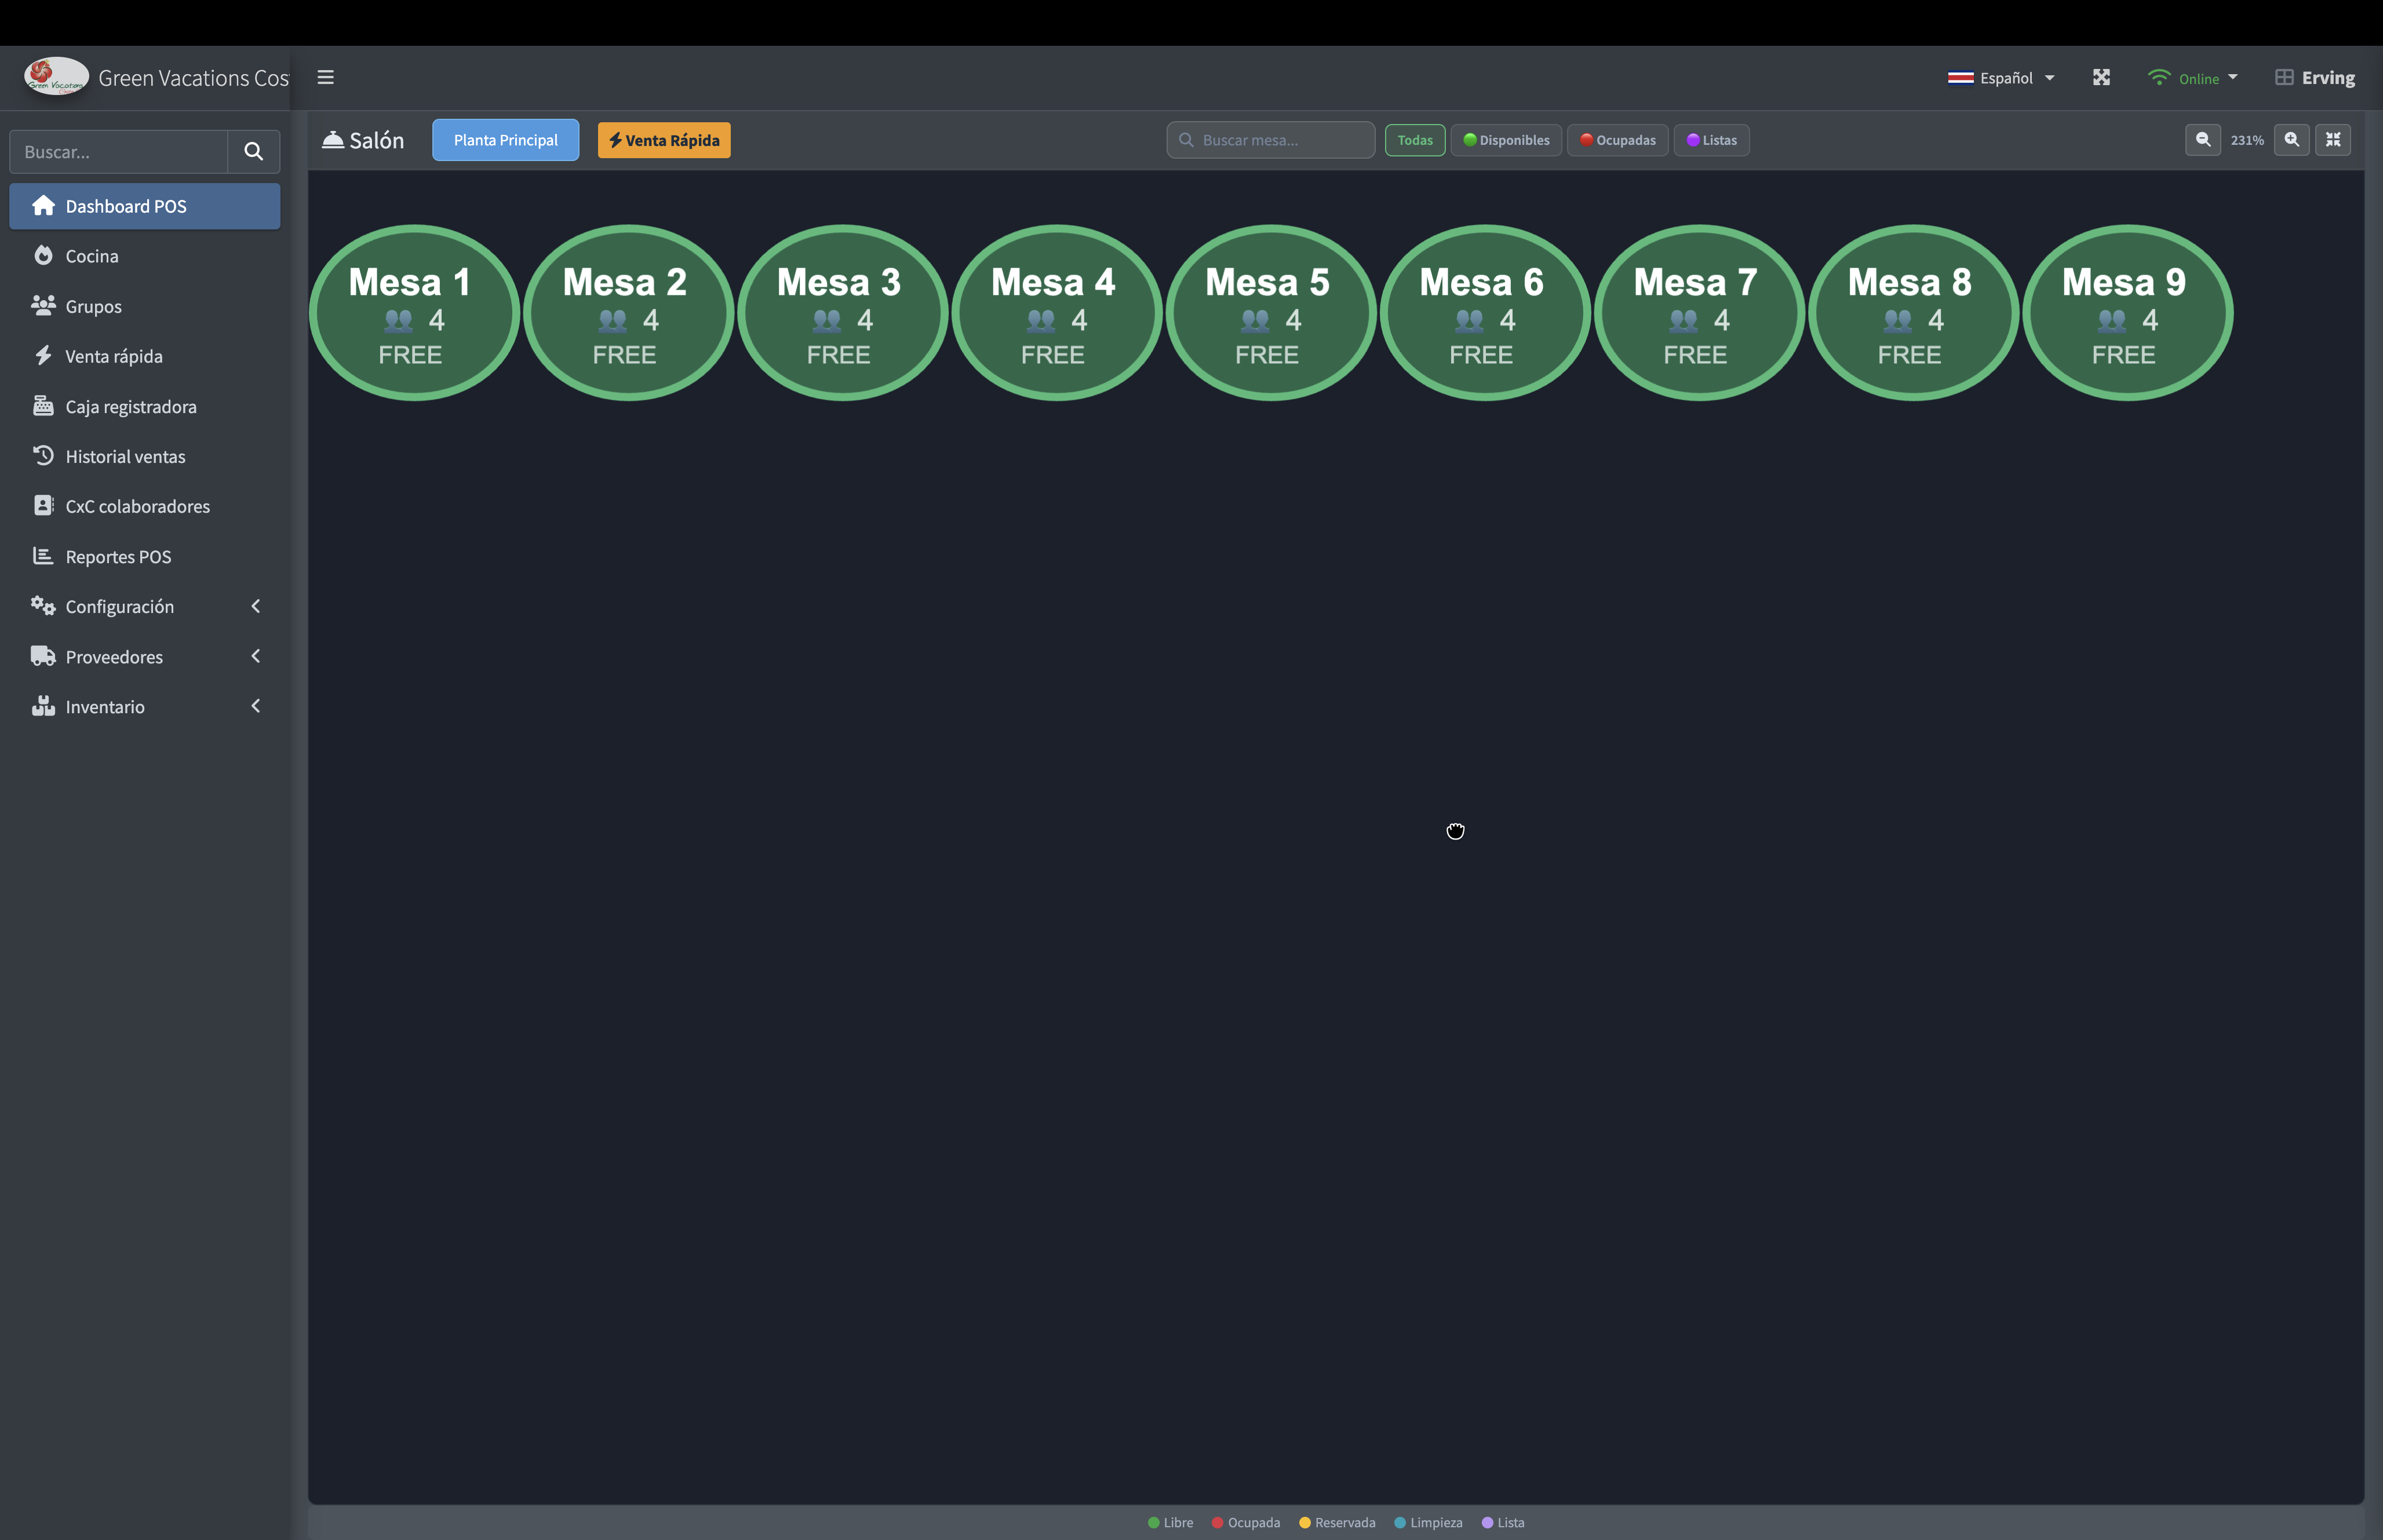The height and width of the screenshot is (1540, 2383).
Task: Click the Venta Rápida button
Action: click(664, 140)
